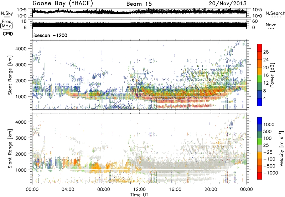Select the "500" label on velocity colorbar
Viewport: 285px width, 197px height.
click(x=268, y=132)
